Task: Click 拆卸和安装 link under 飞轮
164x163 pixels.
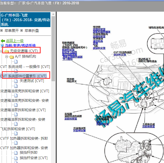Action: click(x=99, y=48)
